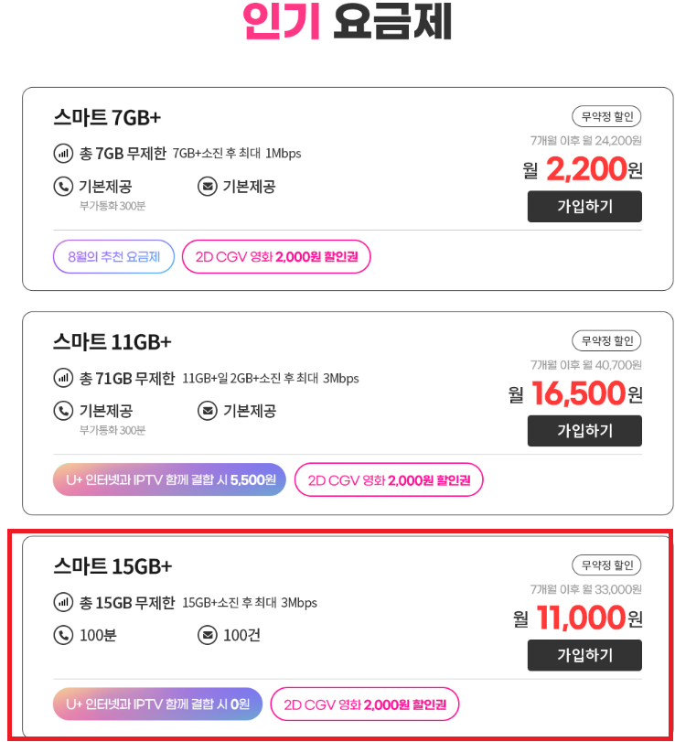Click data signal icon in 스마트 7GB+ card
The image size is (675, 742).
coord(63,153)
